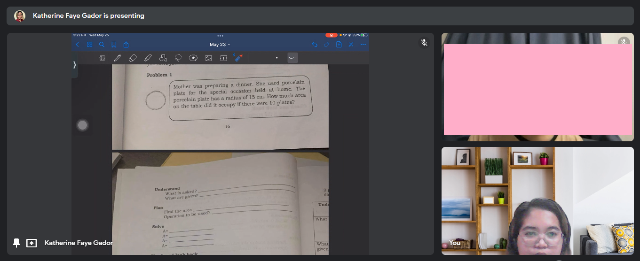Viewport: 640px width, 261px height.
Task: Select the Shapes tool
Action: (163, 58)
